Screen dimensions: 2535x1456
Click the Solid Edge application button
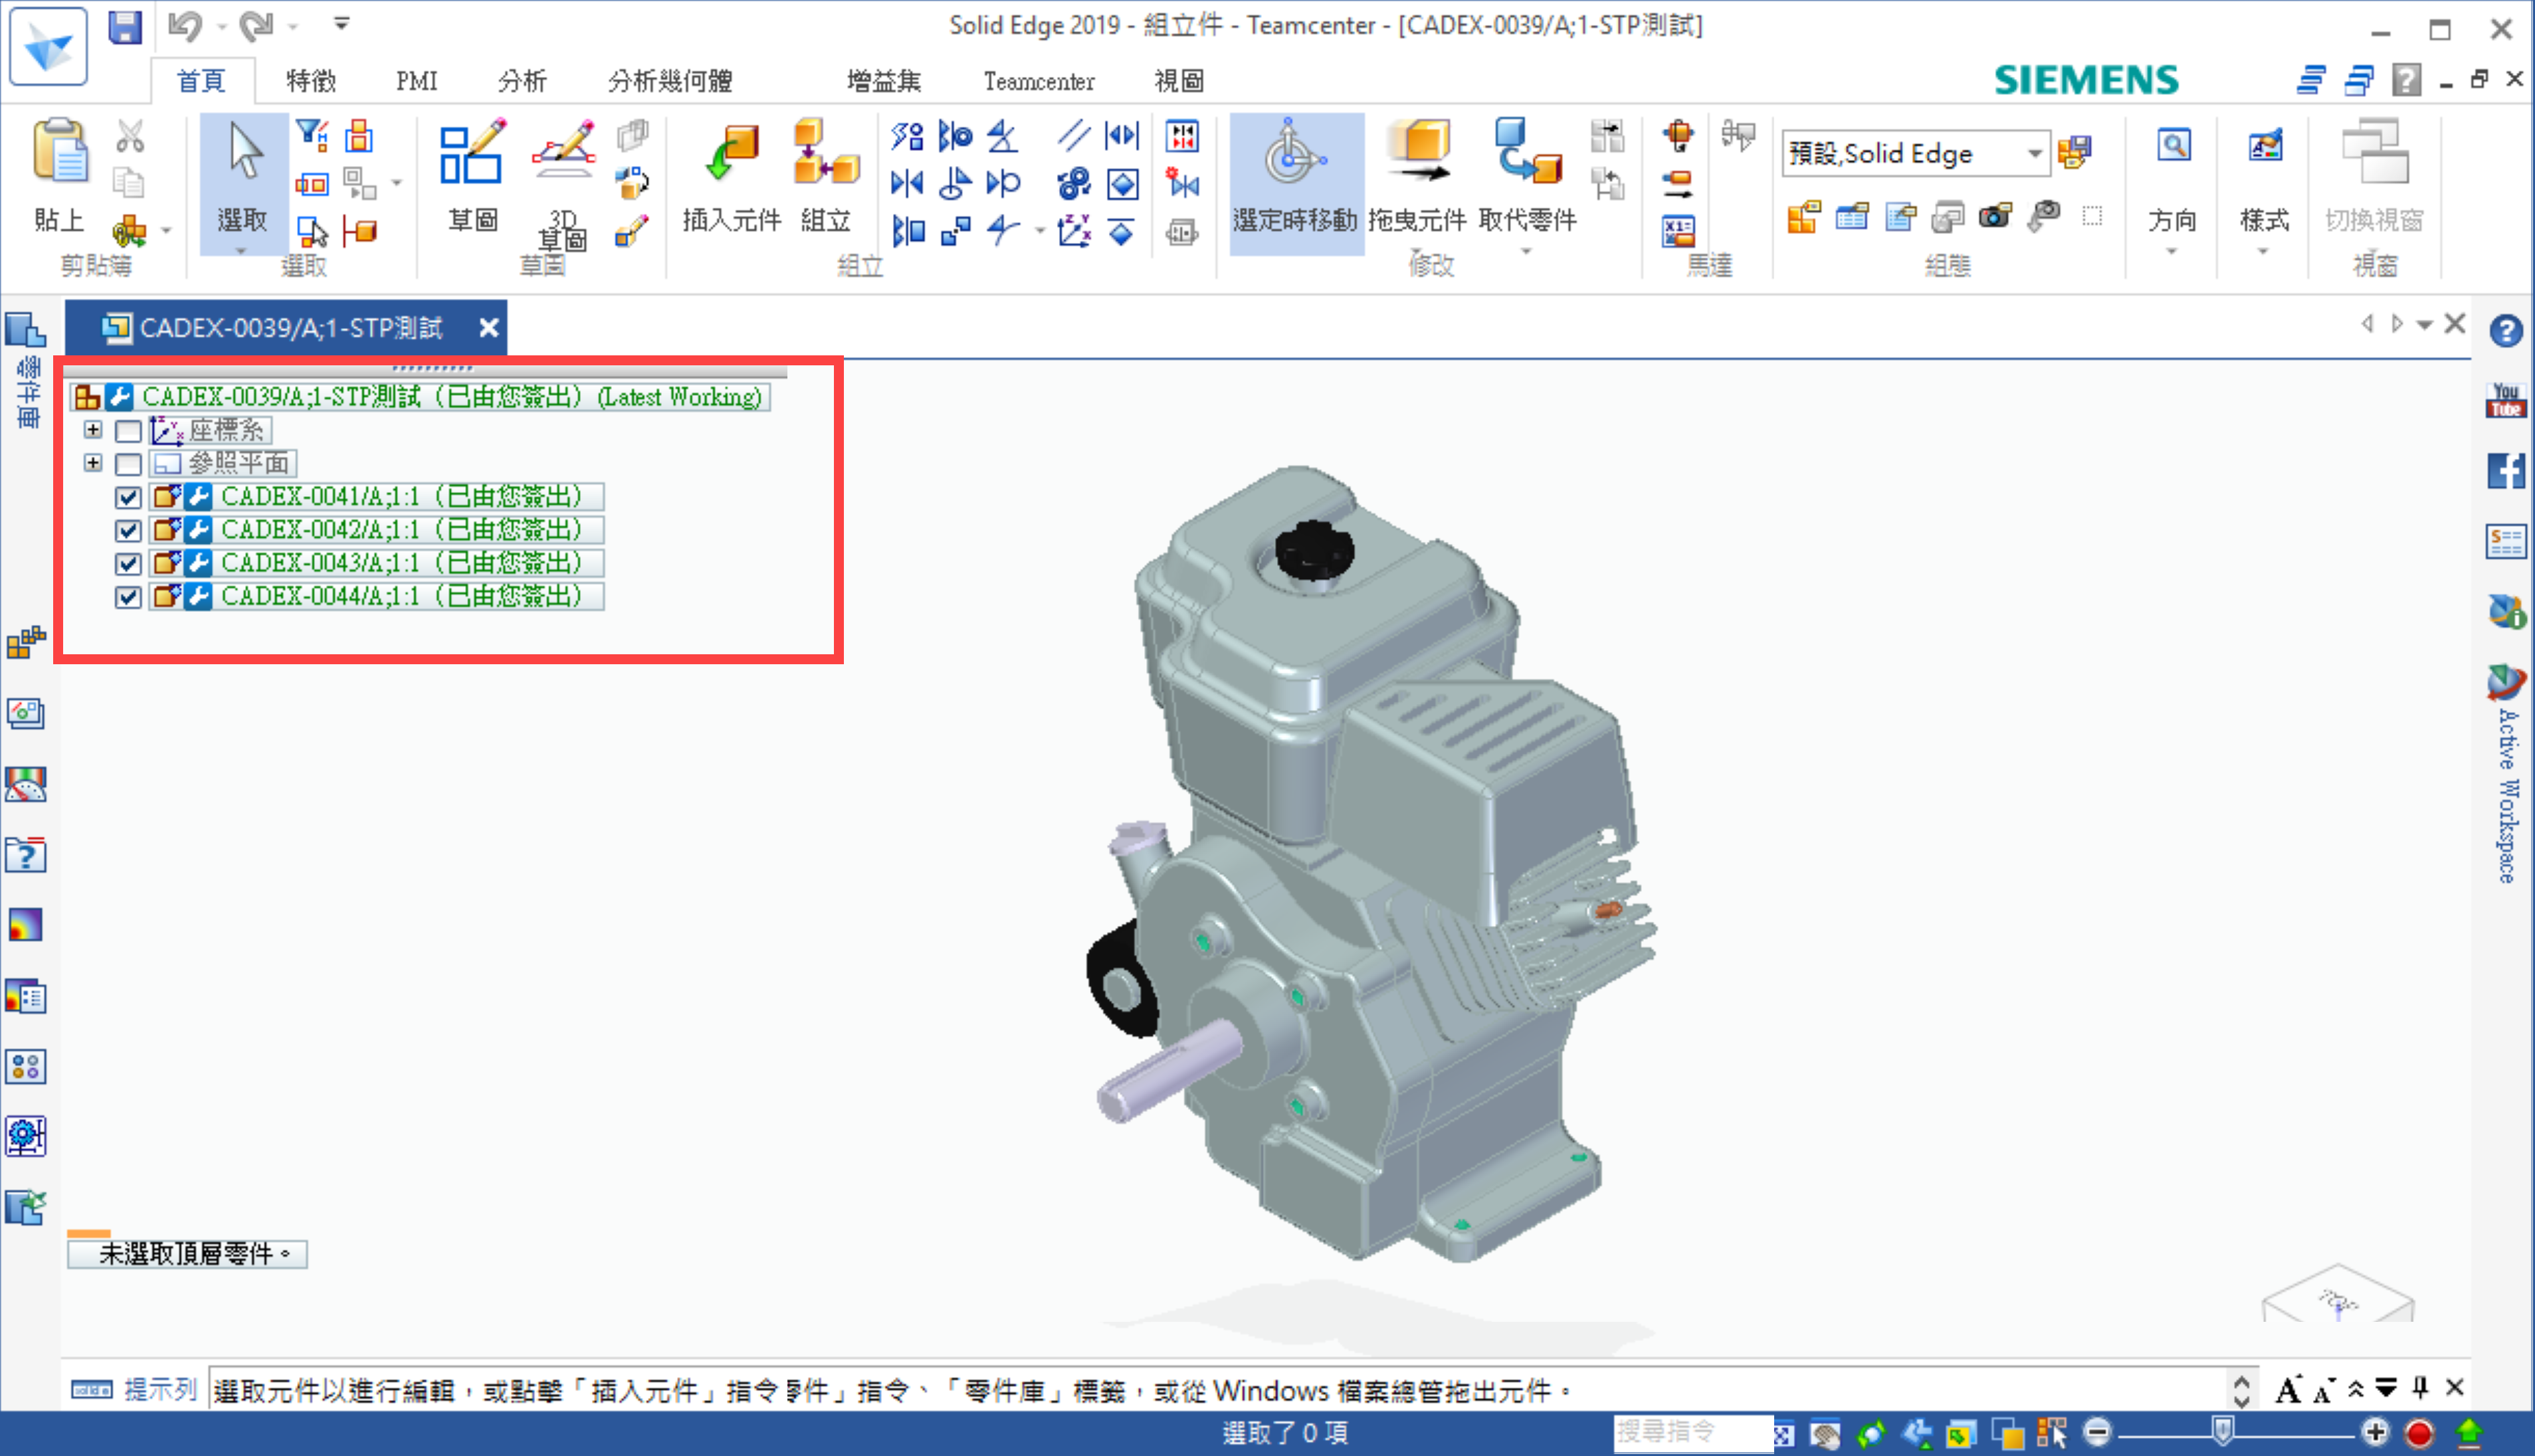pos(48,46)
